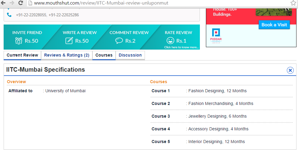Image resolution: width=298 pixels, height=150 pixels.
Task: Click the Poddar Housing logo
Action: click(216, 36)
